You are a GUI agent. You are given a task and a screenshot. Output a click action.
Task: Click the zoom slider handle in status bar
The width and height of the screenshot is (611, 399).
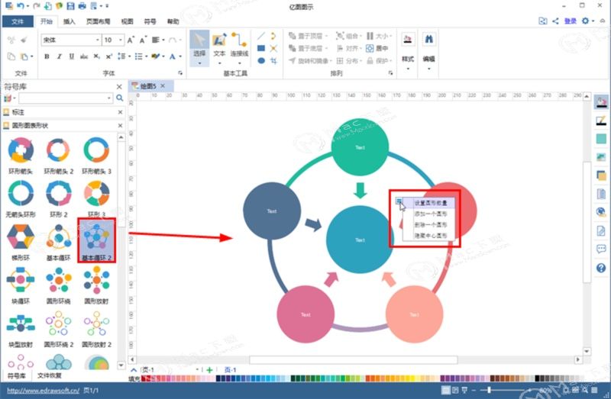(489, 390)
